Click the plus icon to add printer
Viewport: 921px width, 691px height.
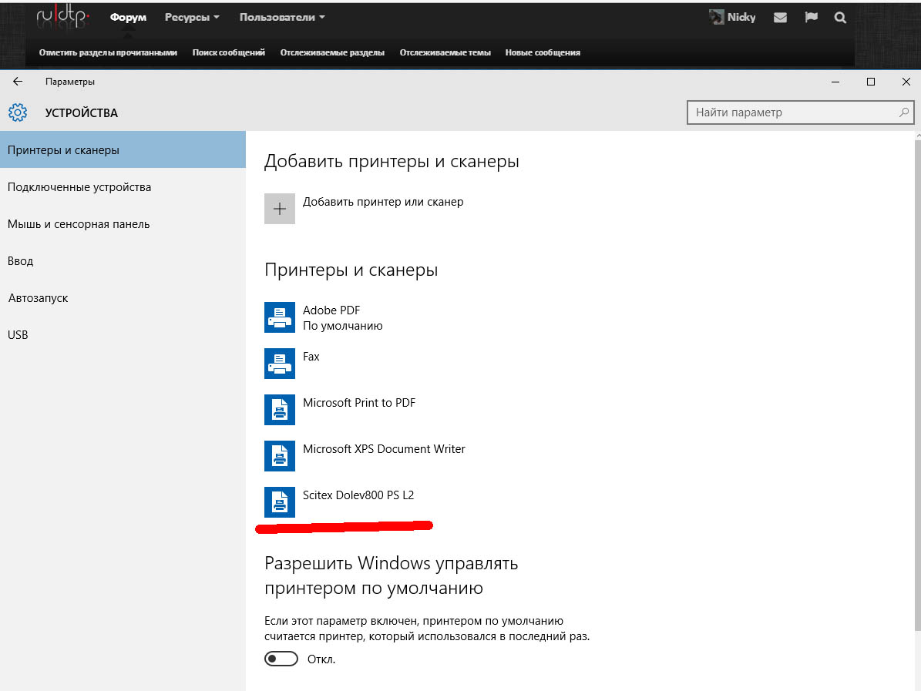pyautogui.click(x=280, y=209)
